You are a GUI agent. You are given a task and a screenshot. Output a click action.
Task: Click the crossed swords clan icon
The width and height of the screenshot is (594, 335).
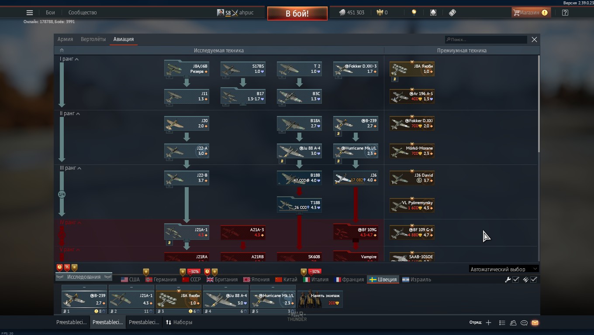235,13
